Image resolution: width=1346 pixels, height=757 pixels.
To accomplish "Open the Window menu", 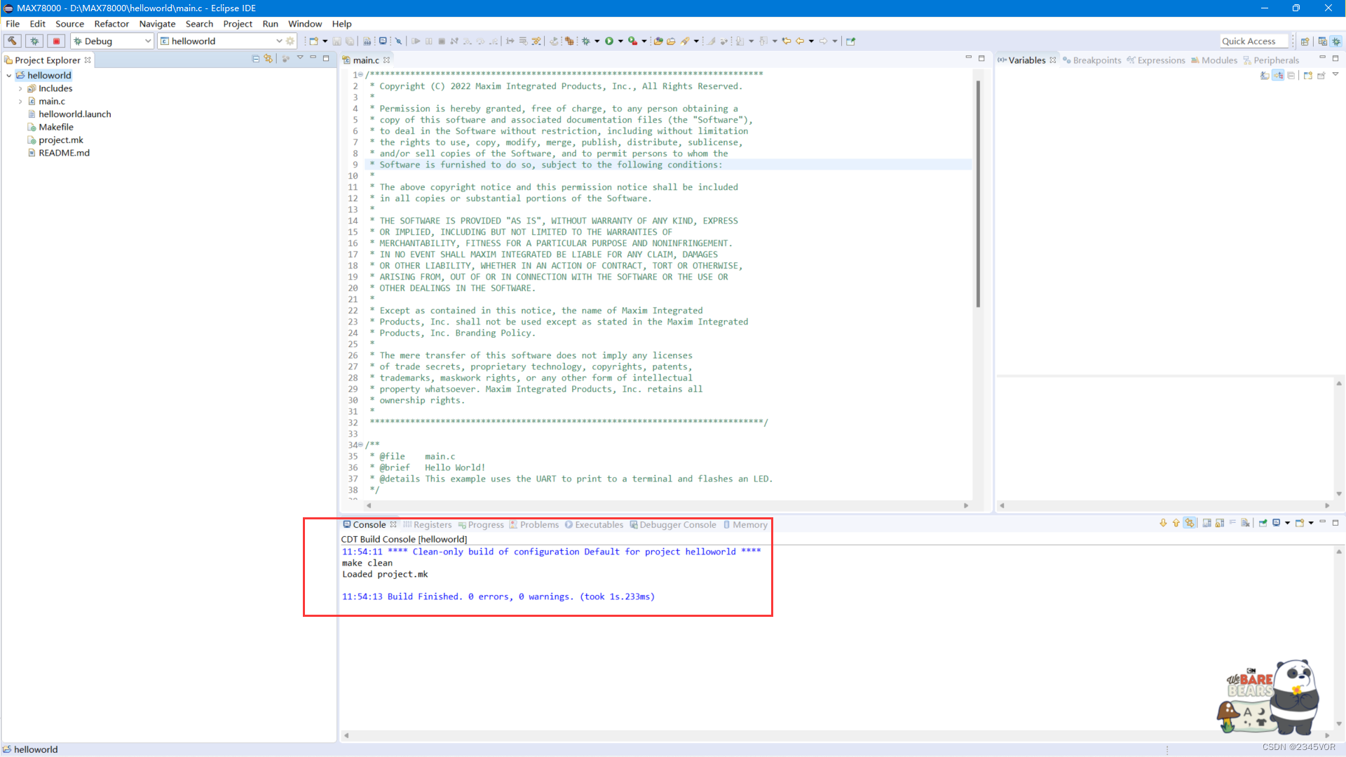I will pyautogui.click(x=305, y=24).
